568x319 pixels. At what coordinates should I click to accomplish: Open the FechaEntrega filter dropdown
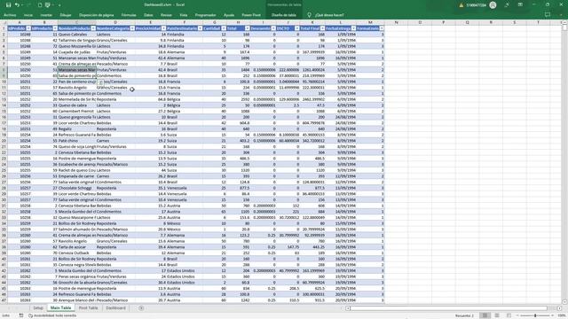click(x=353, y=28)
